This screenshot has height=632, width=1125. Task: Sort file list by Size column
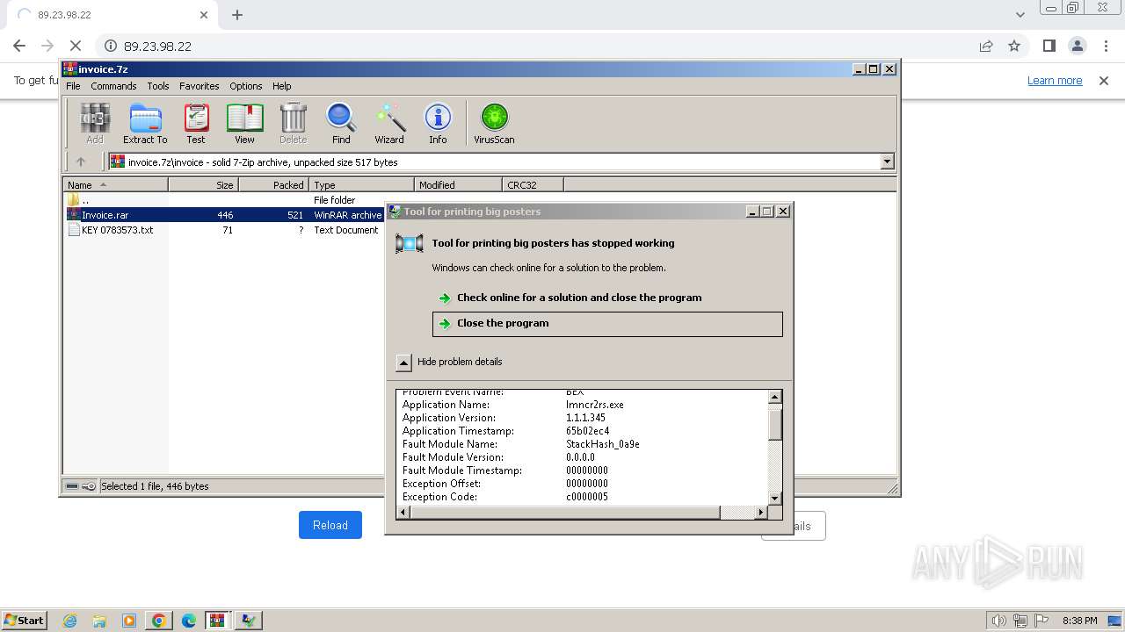click(203, 185)
